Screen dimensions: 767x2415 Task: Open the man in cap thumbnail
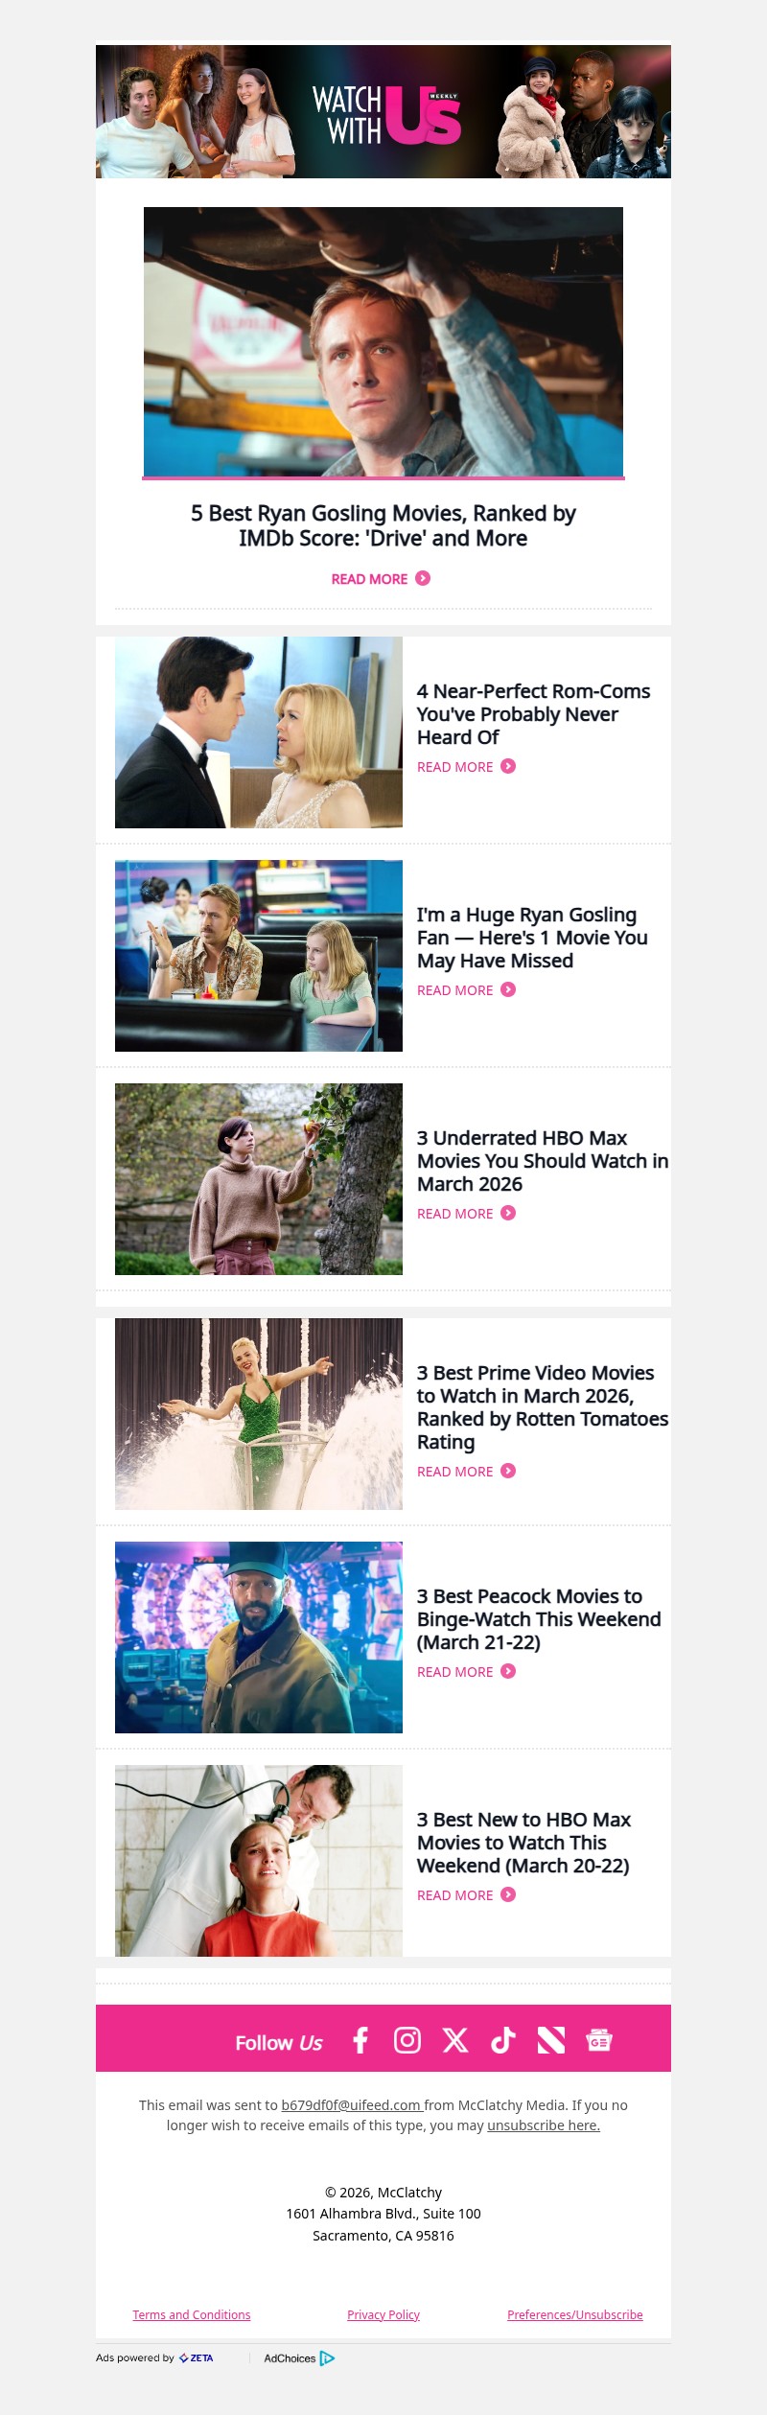click(259, 1637)
